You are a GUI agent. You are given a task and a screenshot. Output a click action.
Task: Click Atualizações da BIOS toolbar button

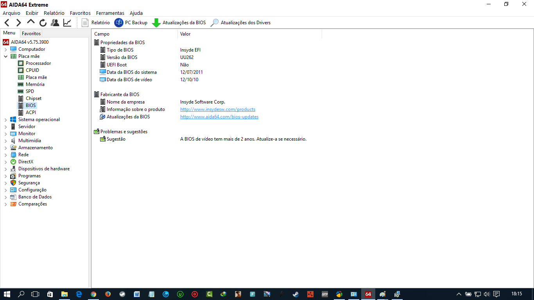click(179, 23)
